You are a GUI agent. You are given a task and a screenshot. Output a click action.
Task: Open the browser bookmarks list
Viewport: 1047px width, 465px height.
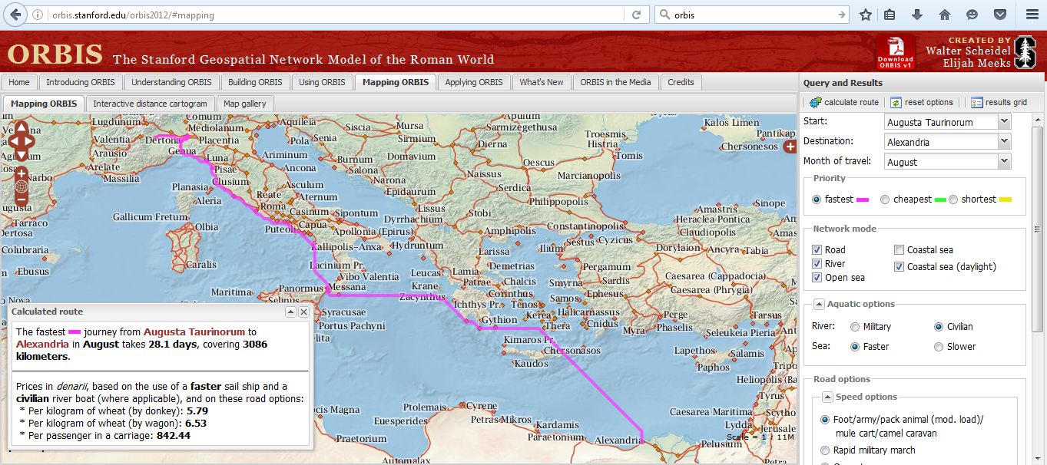tap(890, 15)
